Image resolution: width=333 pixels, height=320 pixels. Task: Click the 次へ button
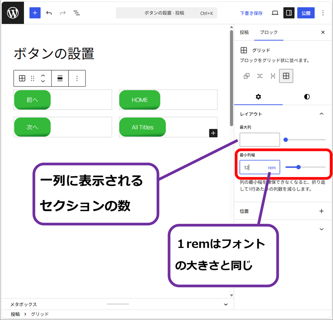click(32, 127)
